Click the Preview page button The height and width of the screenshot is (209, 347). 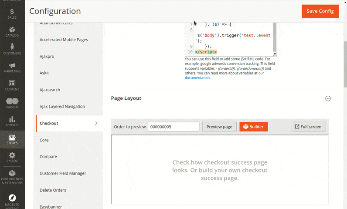click(219, 127)
